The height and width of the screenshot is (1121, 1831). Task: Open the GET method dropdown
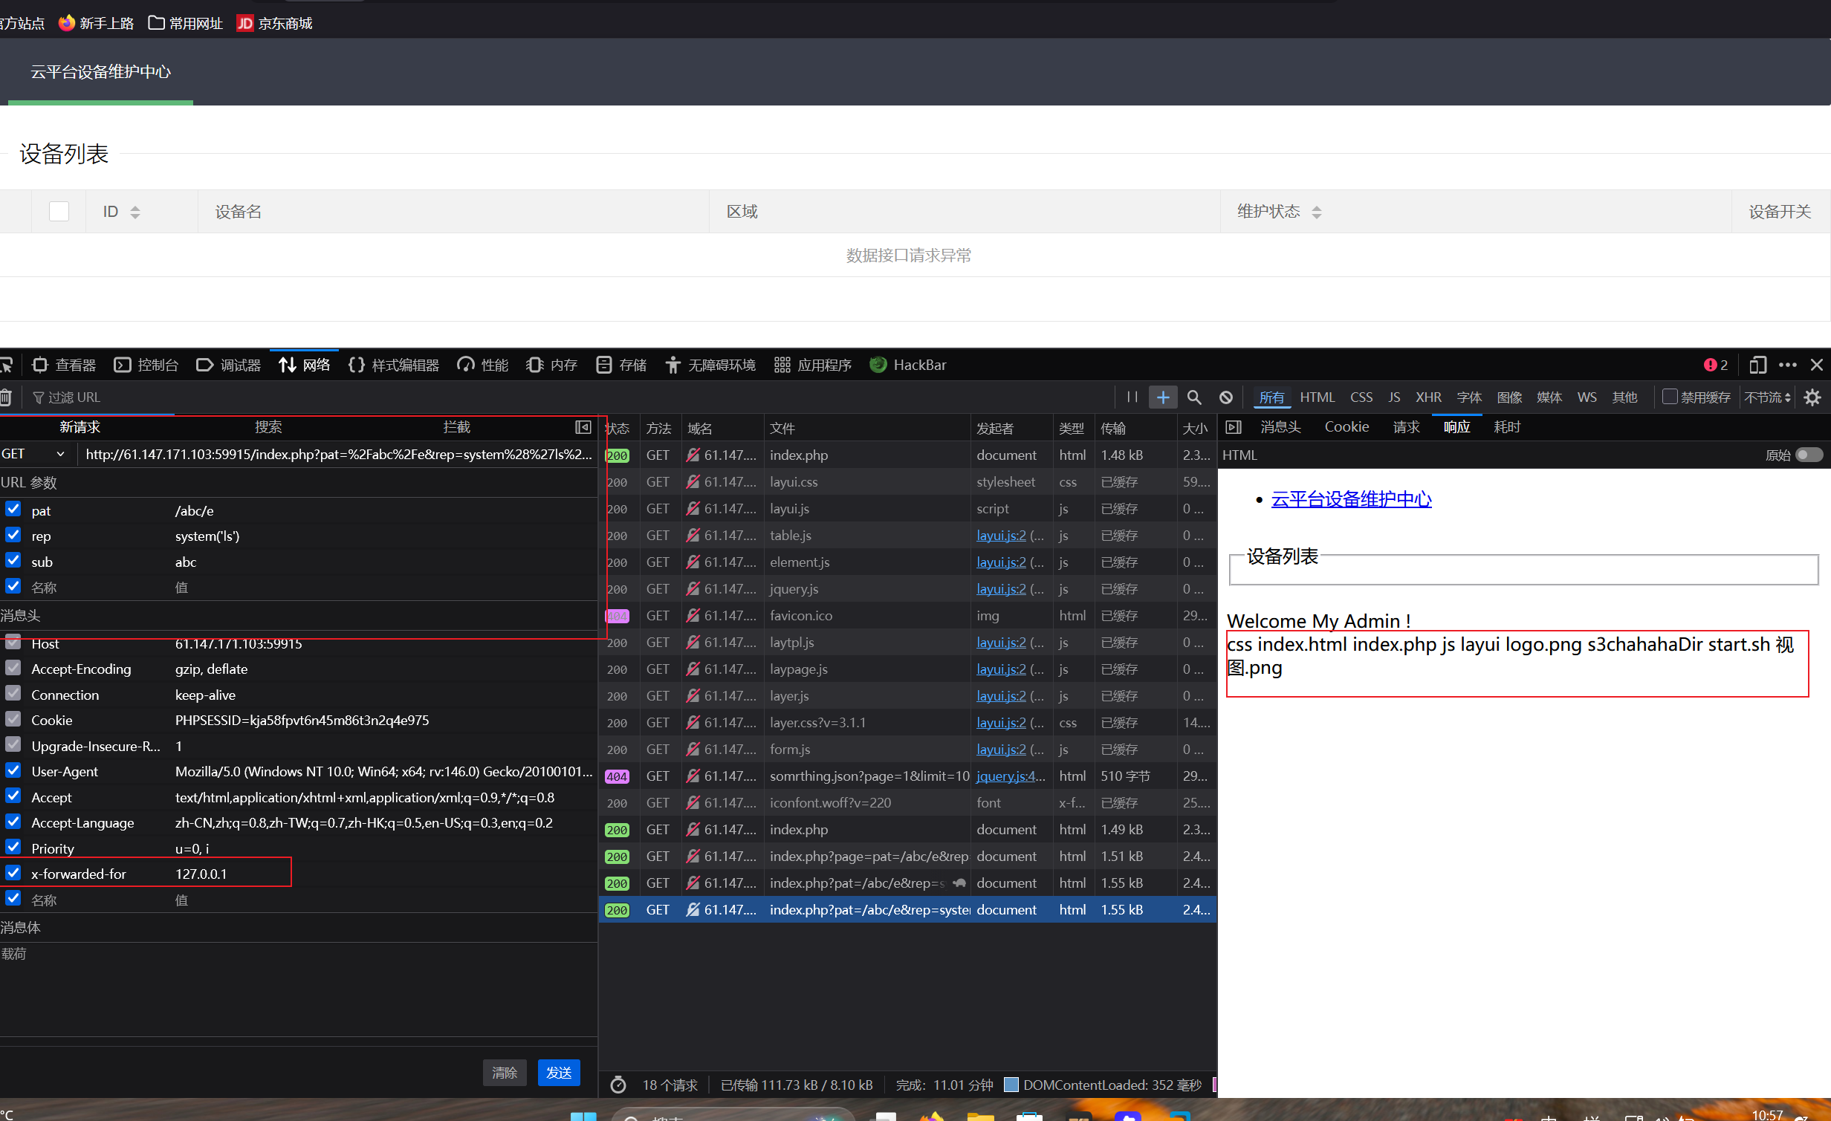pos(33,454)
